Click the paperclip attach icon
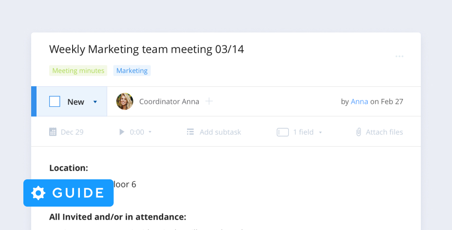Viewport: 452px width, 230px height. point(358,132)
